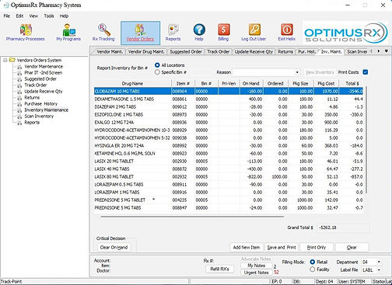Screen dimensions: 392x285
Task: Click Reports tree node icon in sidebar
Action: click(19, 123)
